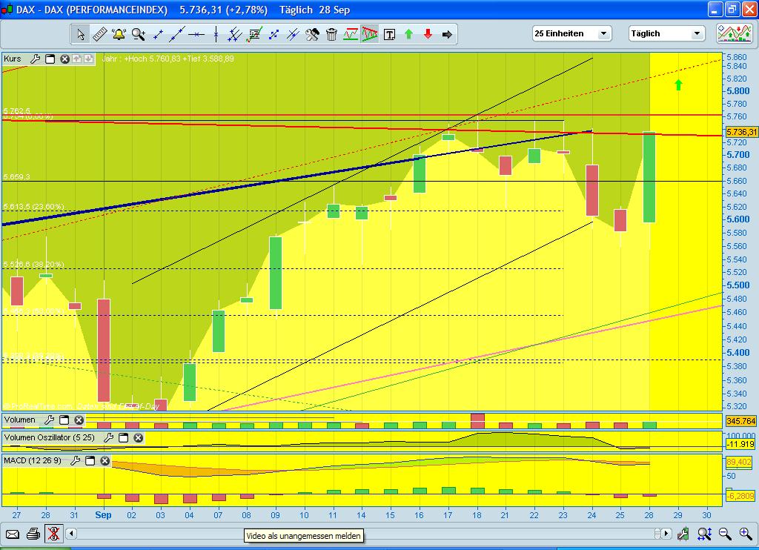Select the extended trend line tool
This screenshot has height=550, width=759.
(x=177, y=34)
